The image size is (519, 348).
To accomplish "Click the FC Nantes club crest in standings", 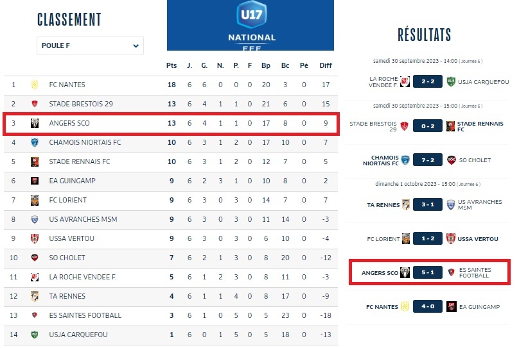I will coord(35,85).
